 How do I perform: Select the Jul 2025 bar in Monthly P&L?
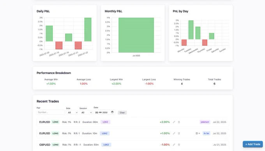click(x=136, y=35)
